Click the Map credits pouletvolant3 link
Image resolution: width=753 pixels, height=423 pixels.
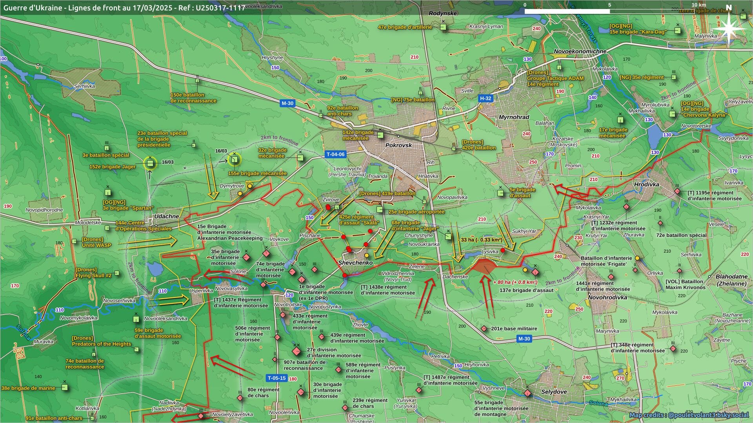coord(689,415)
